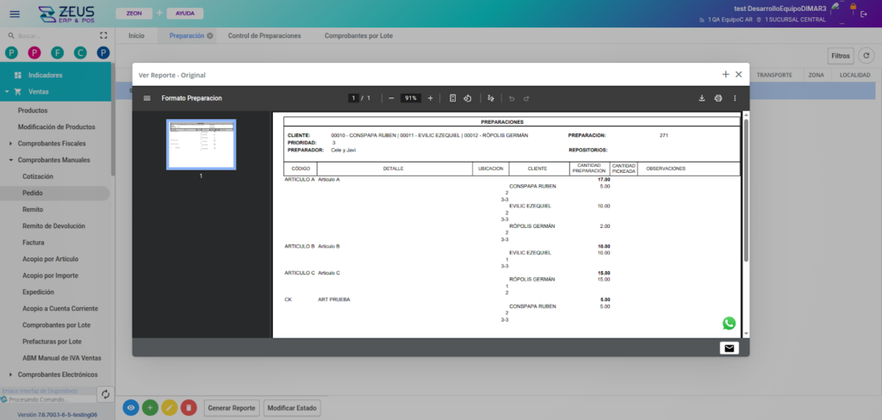This screenshot has width=882, height=420.
Task: Zoom out of the PDF document
Action: pyautogui.click(x=391, y=98)
